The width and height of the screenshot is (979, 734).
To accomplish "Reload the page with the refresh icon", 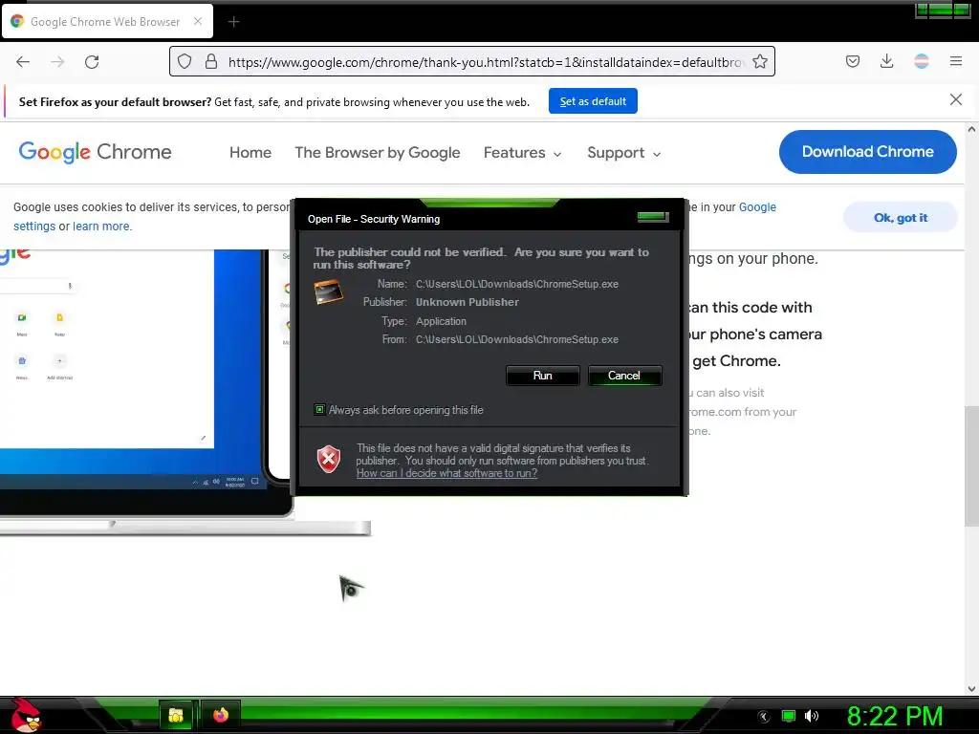I will click(x=92, y=62).
